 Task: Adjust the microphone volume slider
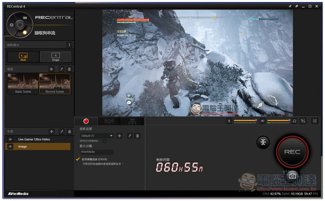(245, 120)
